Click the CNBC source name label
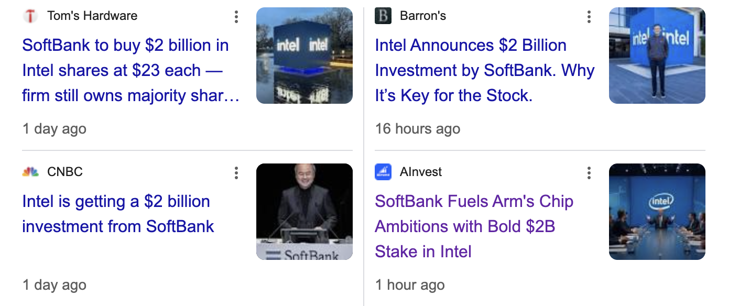739x306 pixels. [65, 172]
